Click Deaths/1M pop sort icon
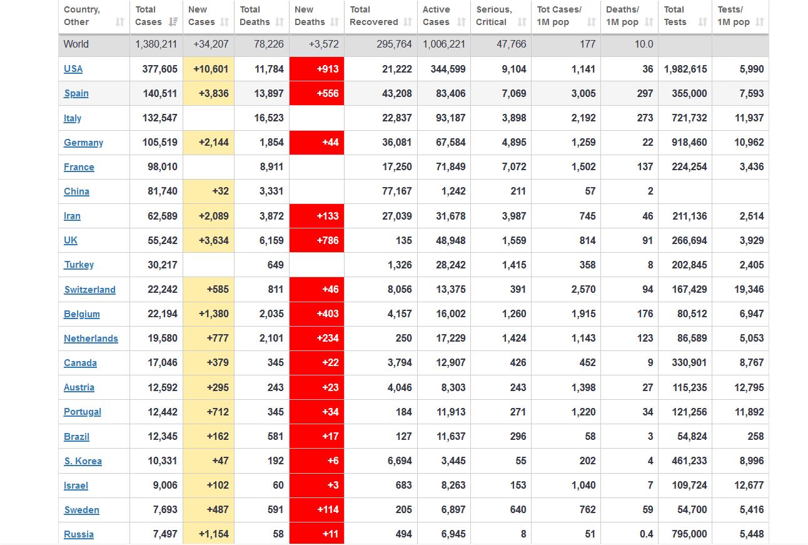Image resolution: width=808 pixels, height=545 pixels. 649,23
